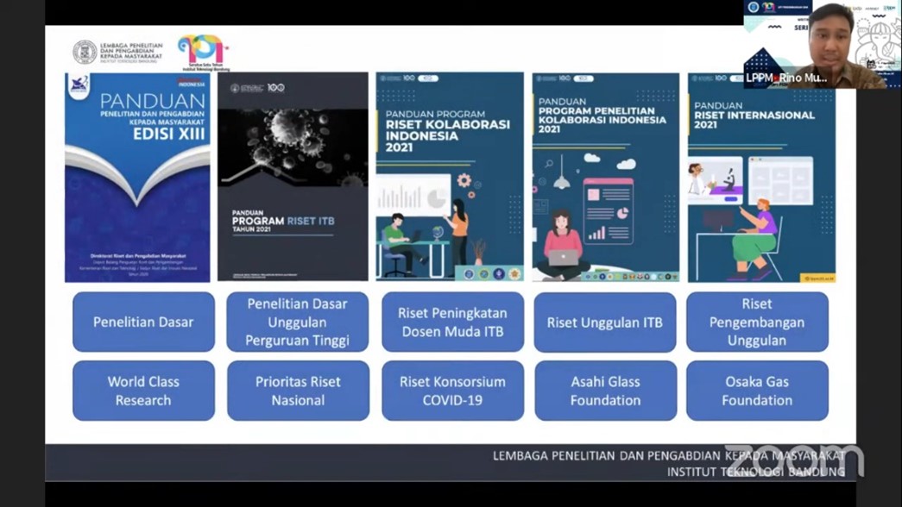Click the Prioritas Riset Nasional button

pos(298,391)
